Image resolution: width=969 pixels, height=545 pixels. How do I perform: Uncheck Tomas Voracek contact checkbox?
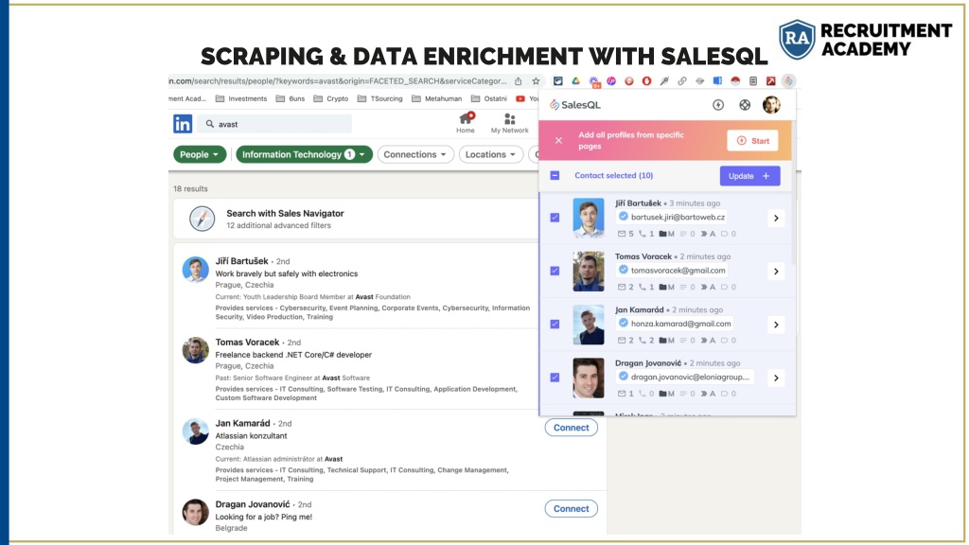click(555, 271)
